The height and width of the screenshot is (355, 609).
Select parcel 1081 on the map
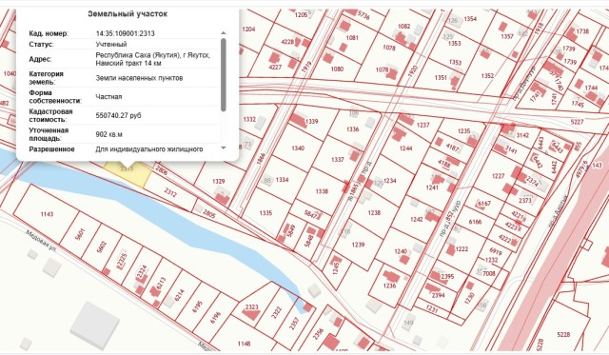pyautogui.click(x=352, y=38)
